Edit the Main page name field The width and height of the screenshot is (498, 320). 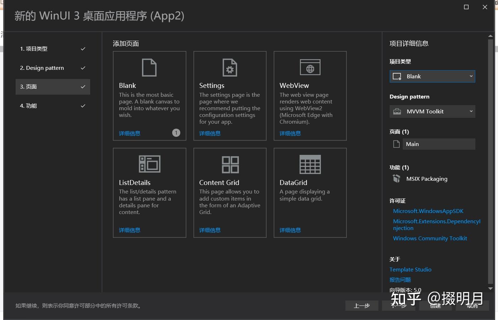pyautogui.click(x=439, y=144)
